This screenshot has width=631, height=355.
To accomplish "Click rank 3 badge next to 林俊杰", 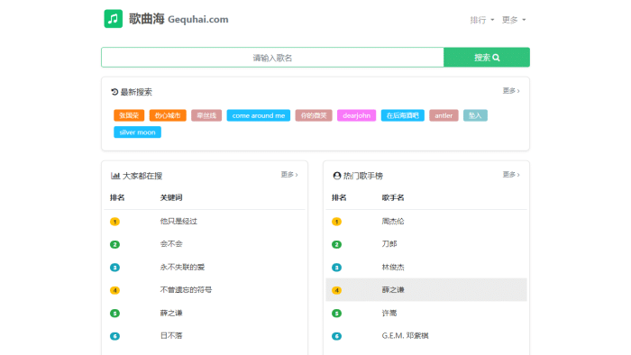I will [336, 268].
